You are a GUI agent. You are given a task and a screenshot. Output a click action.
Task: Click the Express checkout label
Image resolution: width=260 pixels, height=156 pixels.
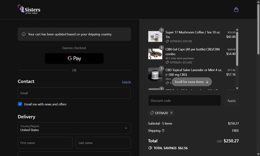(x=74, y=48)
